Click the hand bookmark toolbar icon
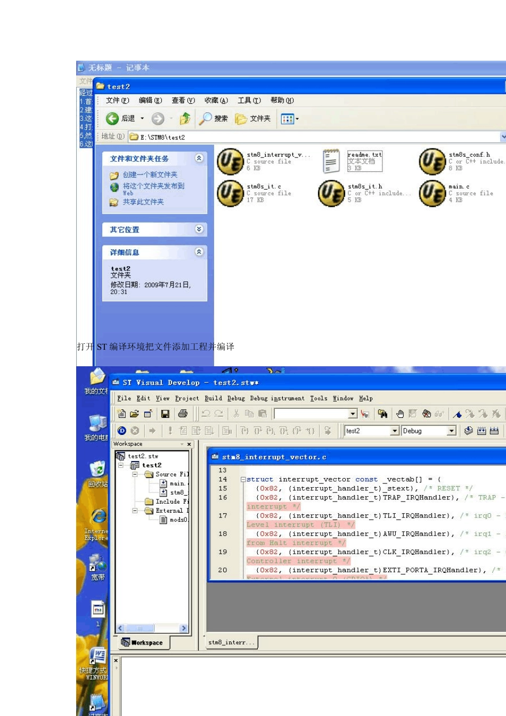The height and width of the screenshot is (716, 506). point(400,414)
